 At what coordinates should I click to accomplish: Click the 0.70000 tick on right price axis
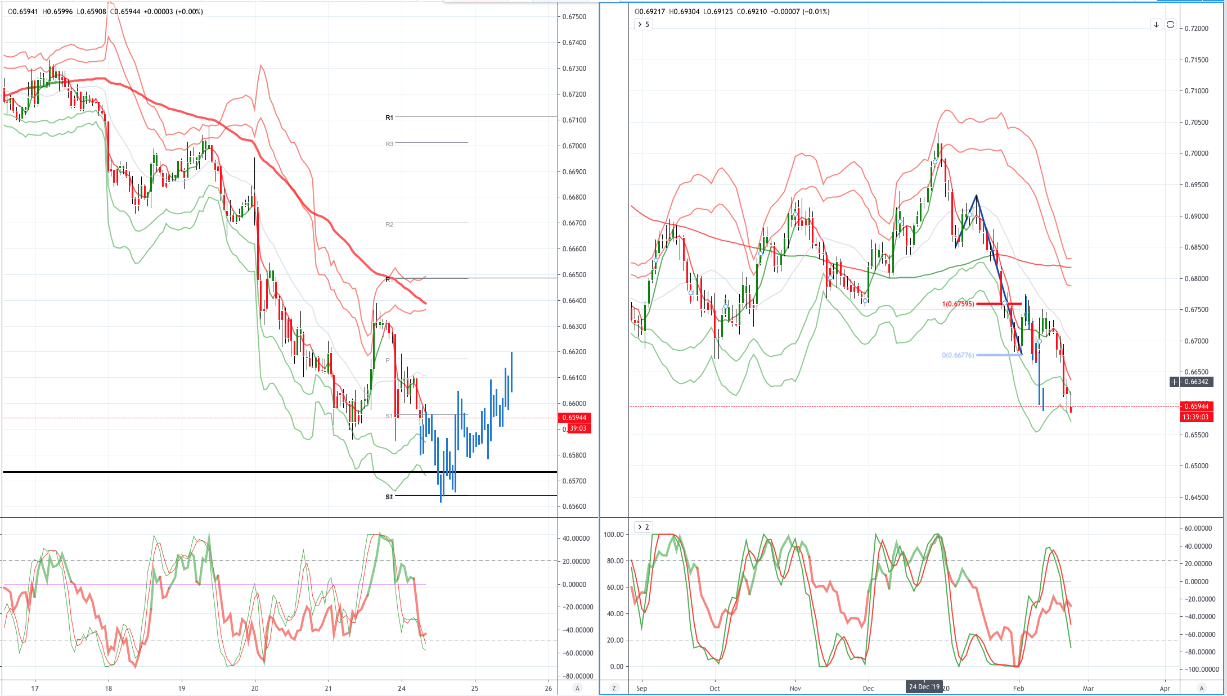tap(1197, 153)
